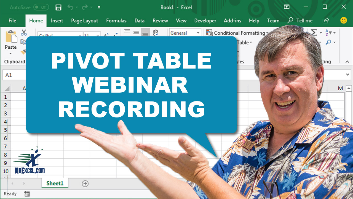353x199 pixels.
Task: Click the Save icon in Quick Access Toolbar
Action: coord(58,7)
